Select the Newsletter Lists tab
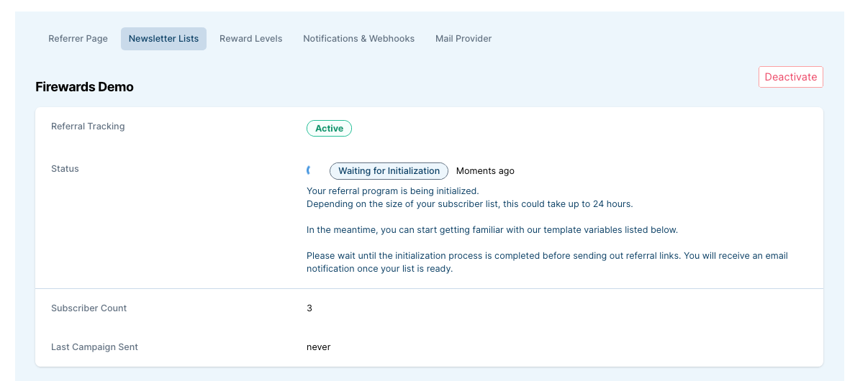The height and width of the screenshot is (381, 855). pyautogui.click(x=163, y=39)
